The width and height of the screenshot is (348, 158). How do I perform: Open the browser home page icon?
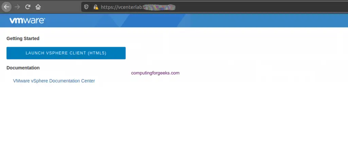[x=38, y=7]
